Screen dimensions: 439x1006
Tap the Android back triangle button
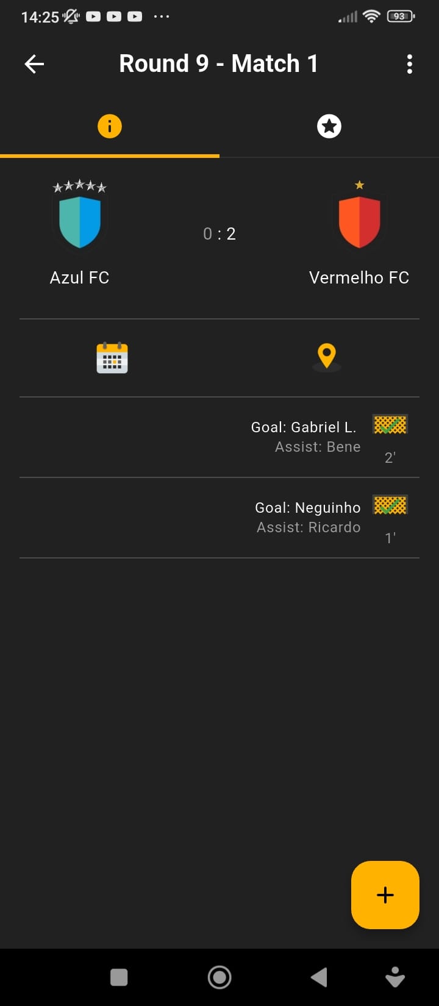[319, 977]
